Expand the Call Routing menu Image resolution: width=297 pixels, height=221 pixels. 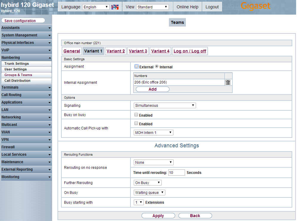coord(26,95)
